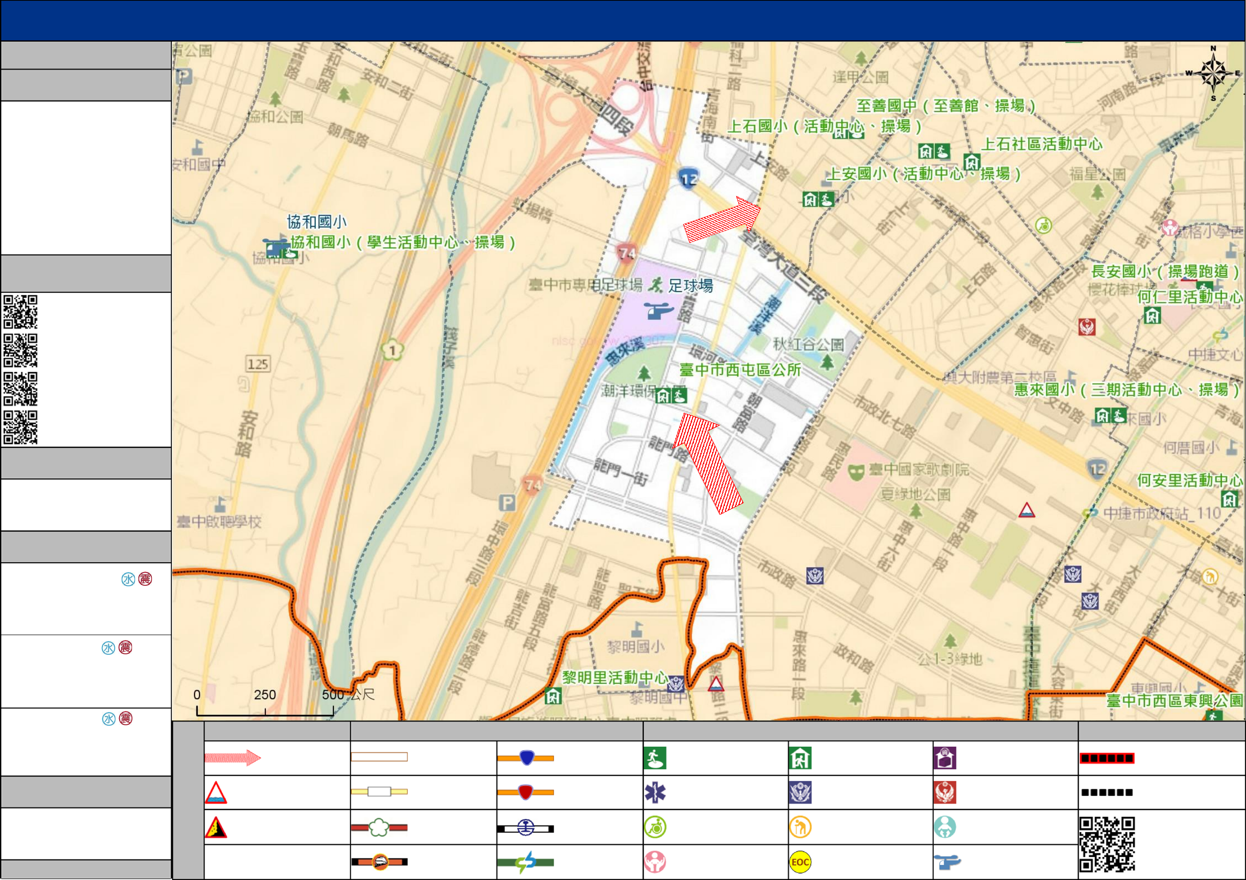Select the indoor shelter house legend icon
The image size is (1246, 880).
[800, 758]
